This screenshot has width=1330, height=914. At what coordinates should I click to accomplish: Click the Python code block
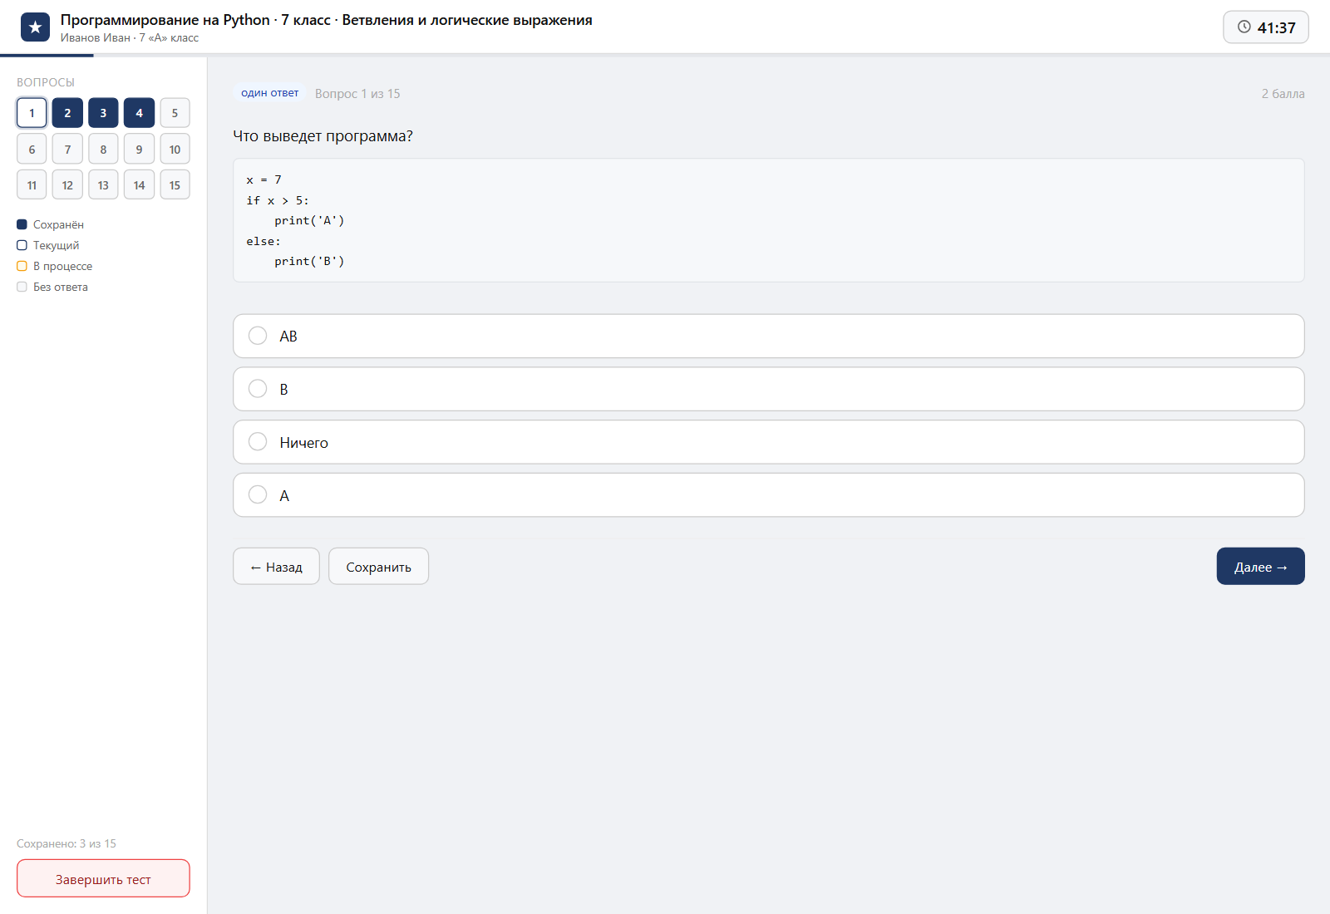click(x=768, y=220)
